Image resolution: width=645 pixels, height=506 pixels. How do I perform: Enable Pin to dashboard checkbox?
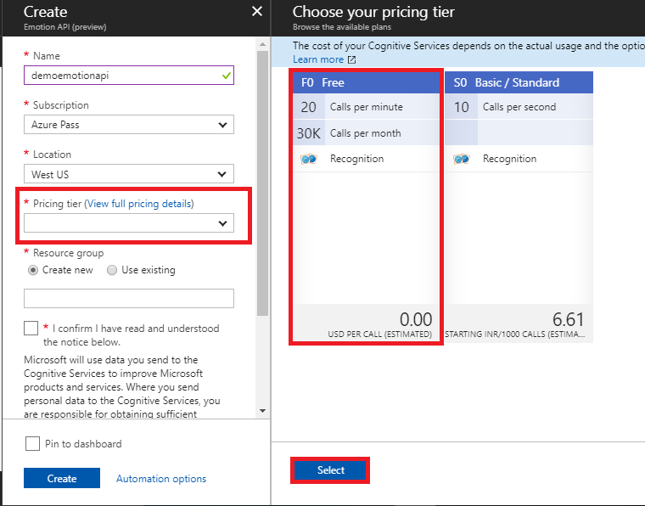pos(32,443)
